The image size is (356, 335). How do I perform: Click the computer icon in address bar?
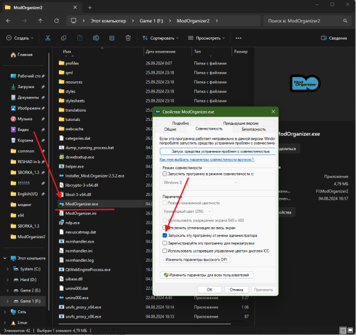click(x=74, y=20)
